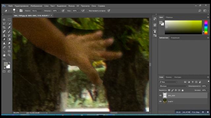This screenshot has height=118, width=211.
Task: Select the History Brush tool
Action: (9, 35)
